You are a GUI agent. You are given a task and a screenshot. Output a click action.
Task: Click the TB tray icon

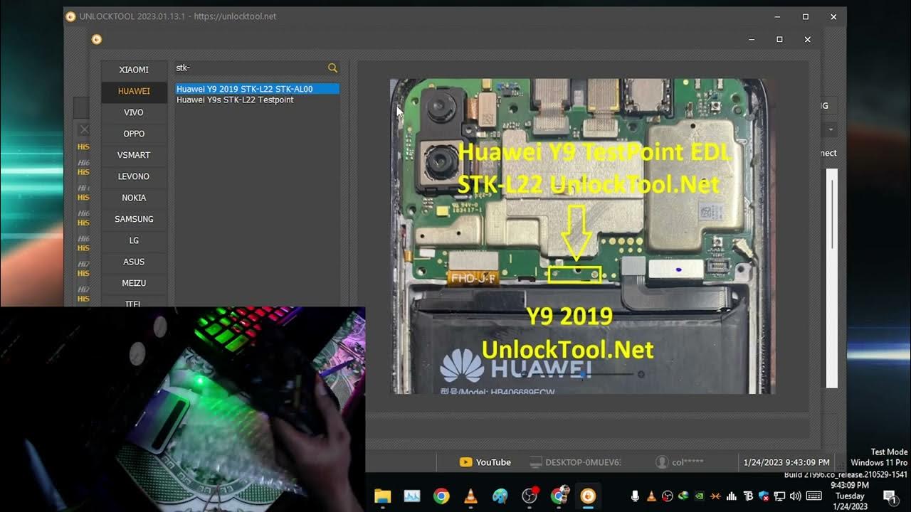click(x=748, y=496)
